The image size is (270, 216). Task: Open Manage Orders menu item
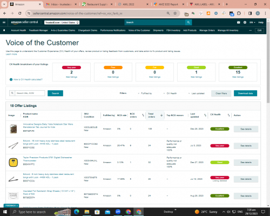(207, 30)
